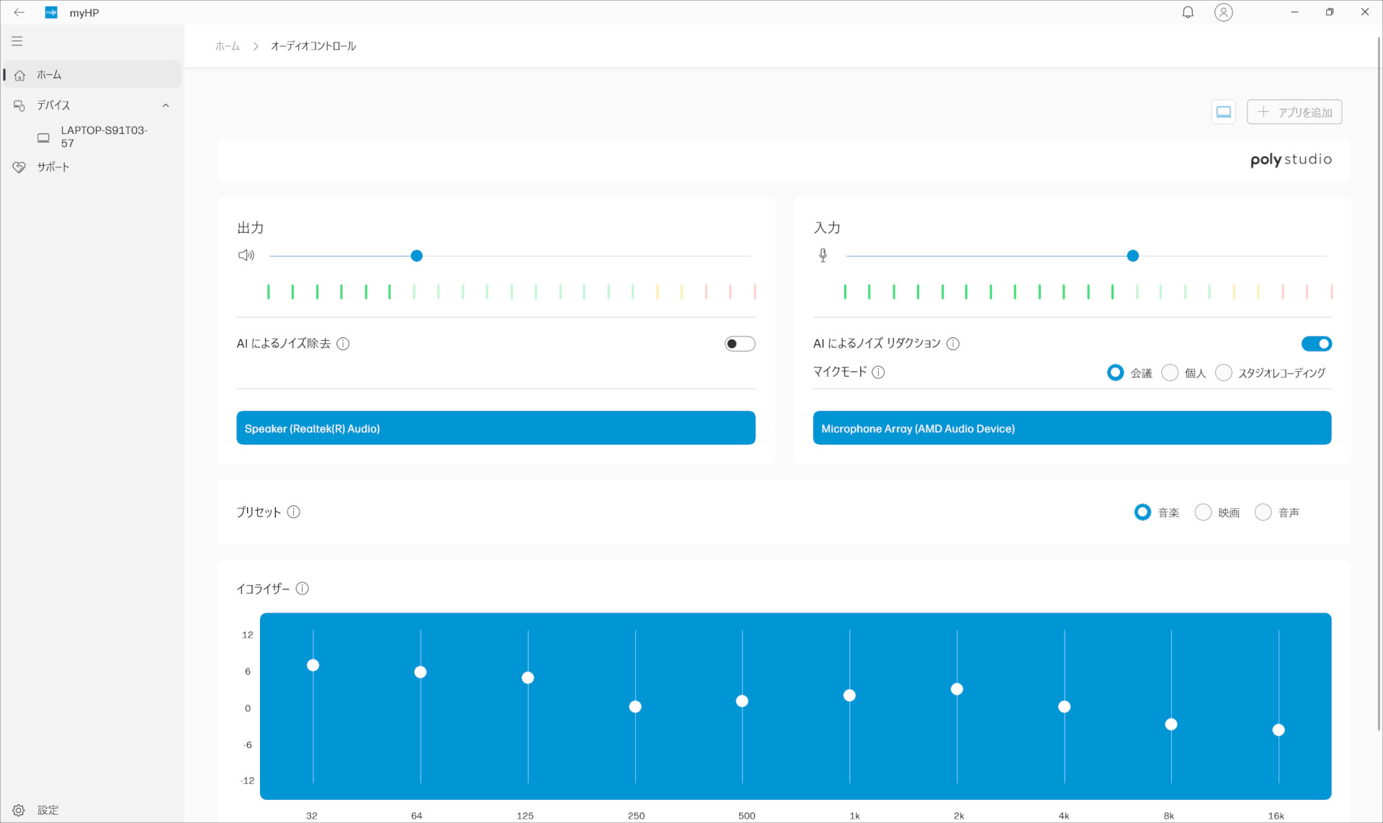Collapse the デバイス section chevron
This screenshot has width=1383, height=823.
coord(166,105)
